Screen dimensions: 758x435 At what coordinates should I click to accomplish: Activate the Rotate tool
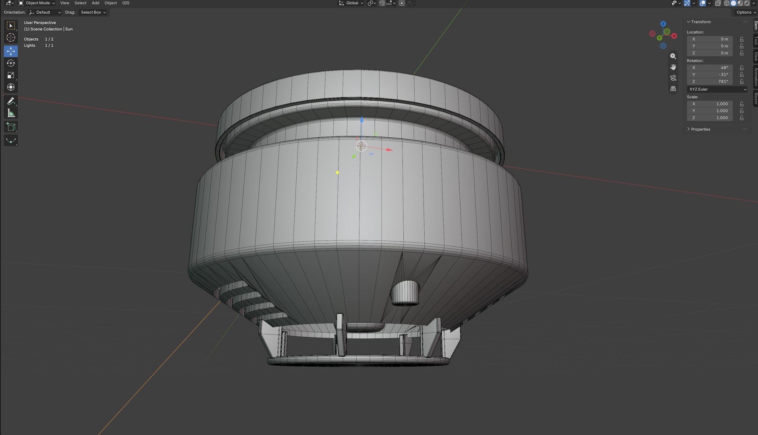click(x=11, y=63)
